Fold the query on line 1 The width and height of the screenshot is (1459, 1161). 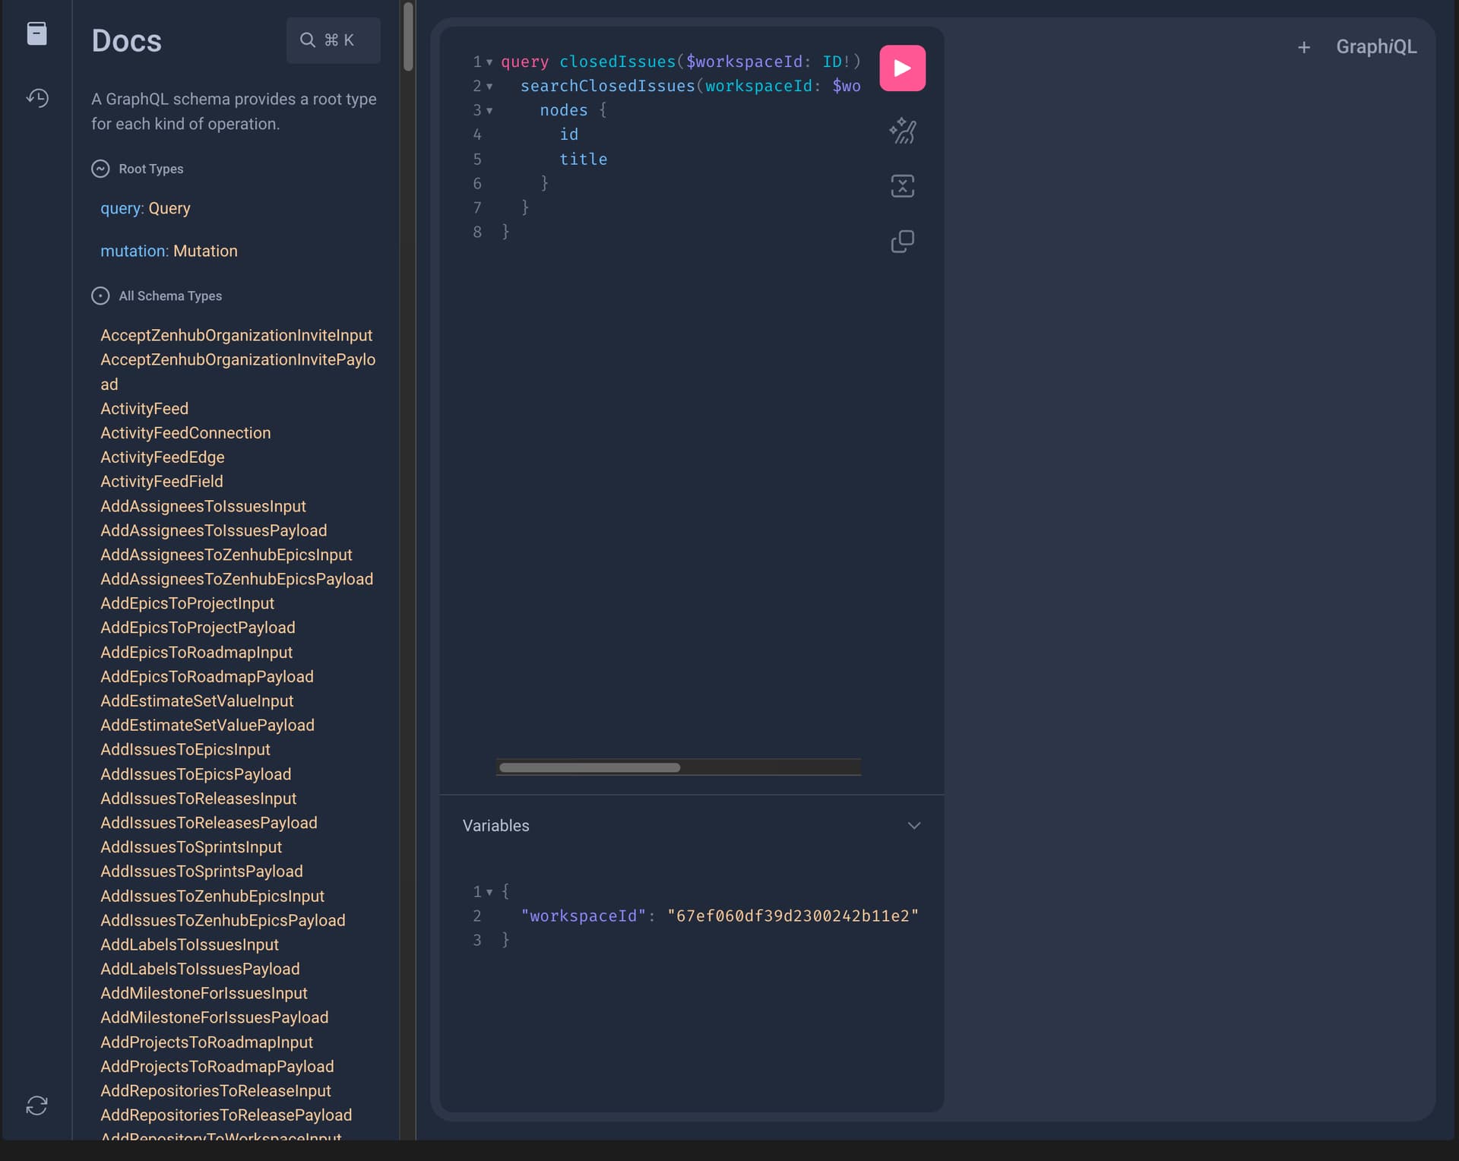click(489, 62)
